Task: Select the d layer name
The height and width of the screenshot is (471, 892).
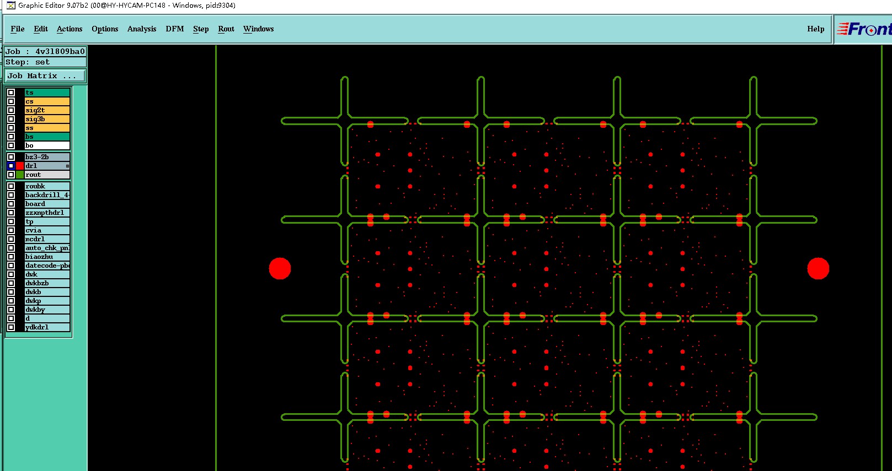Action: click(x=47, y=318)
